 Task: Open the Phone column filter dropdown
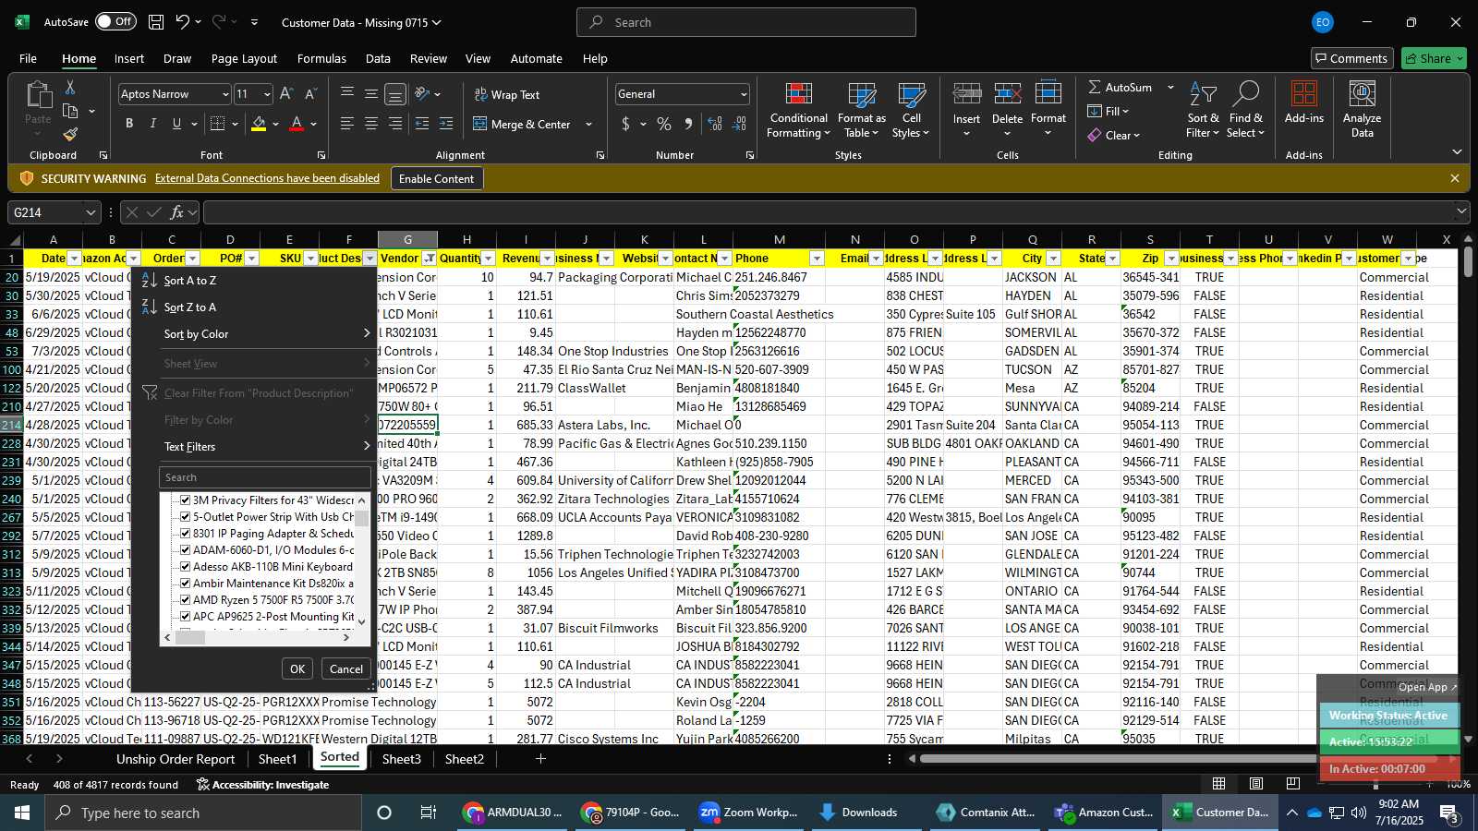click(817, 259)
